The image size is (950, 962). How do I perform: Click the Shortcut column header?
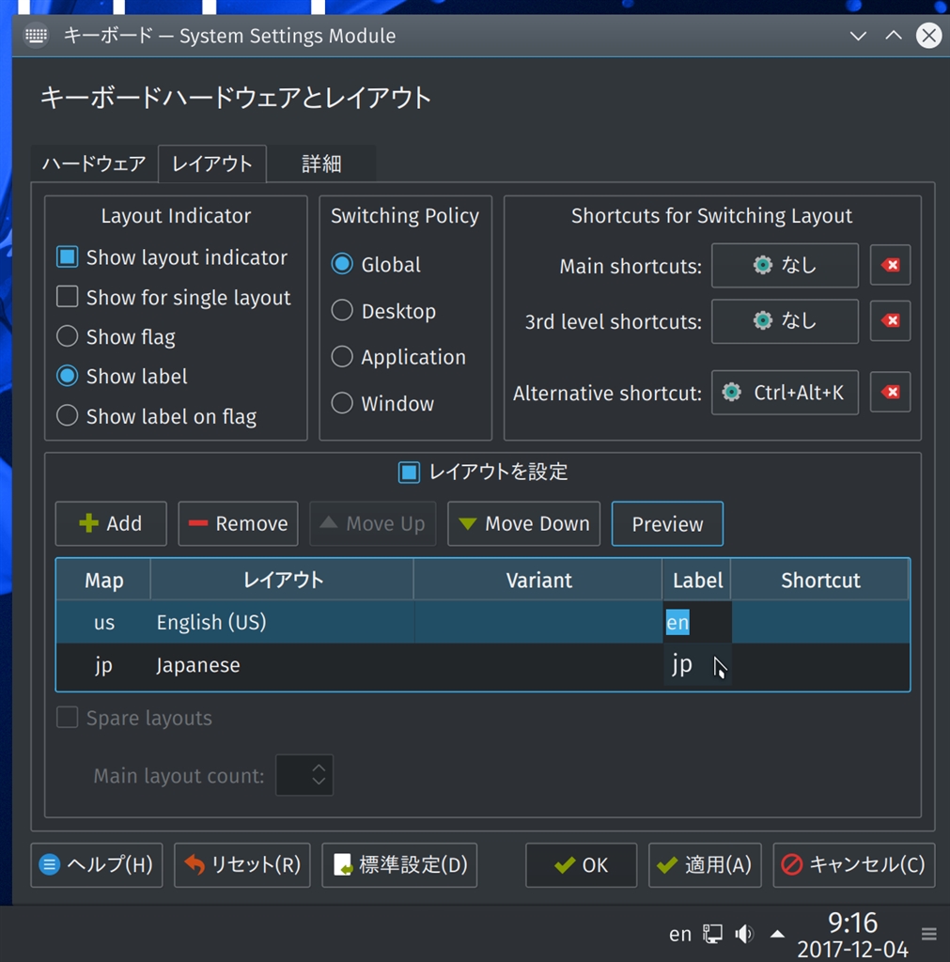click(x=820, y=580)
